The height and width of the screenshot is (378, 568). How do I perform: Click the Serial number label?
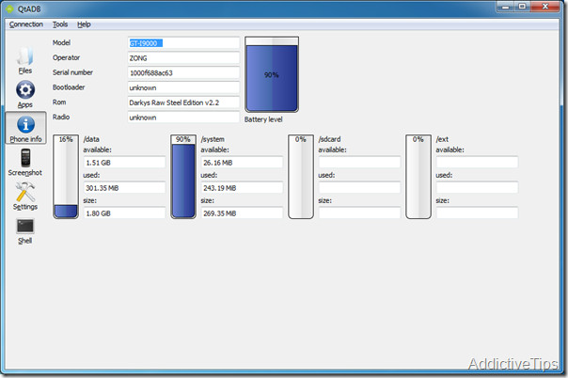(72, 72)
